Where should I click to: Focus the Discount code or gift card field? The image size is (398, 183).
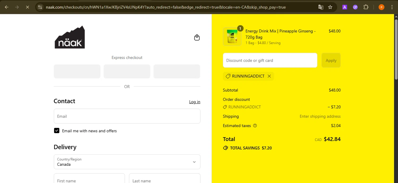270,60
